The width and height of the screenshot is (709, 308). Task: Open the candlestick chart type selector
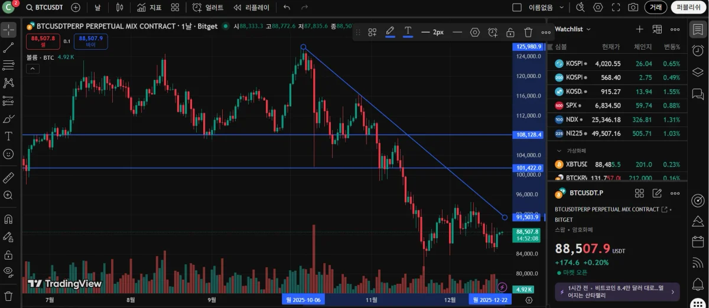point(120,8)
